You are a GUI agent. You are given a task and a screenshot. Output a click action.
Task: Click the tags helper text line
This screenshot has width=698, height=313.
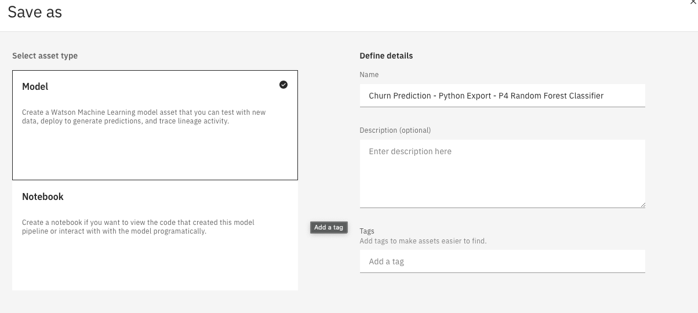[423, 241]
